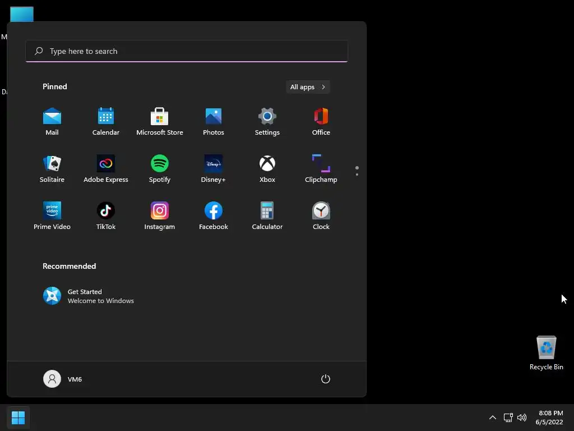Launch the Office app
Screen dimensions: 574x431
click(x=321, y=122)
